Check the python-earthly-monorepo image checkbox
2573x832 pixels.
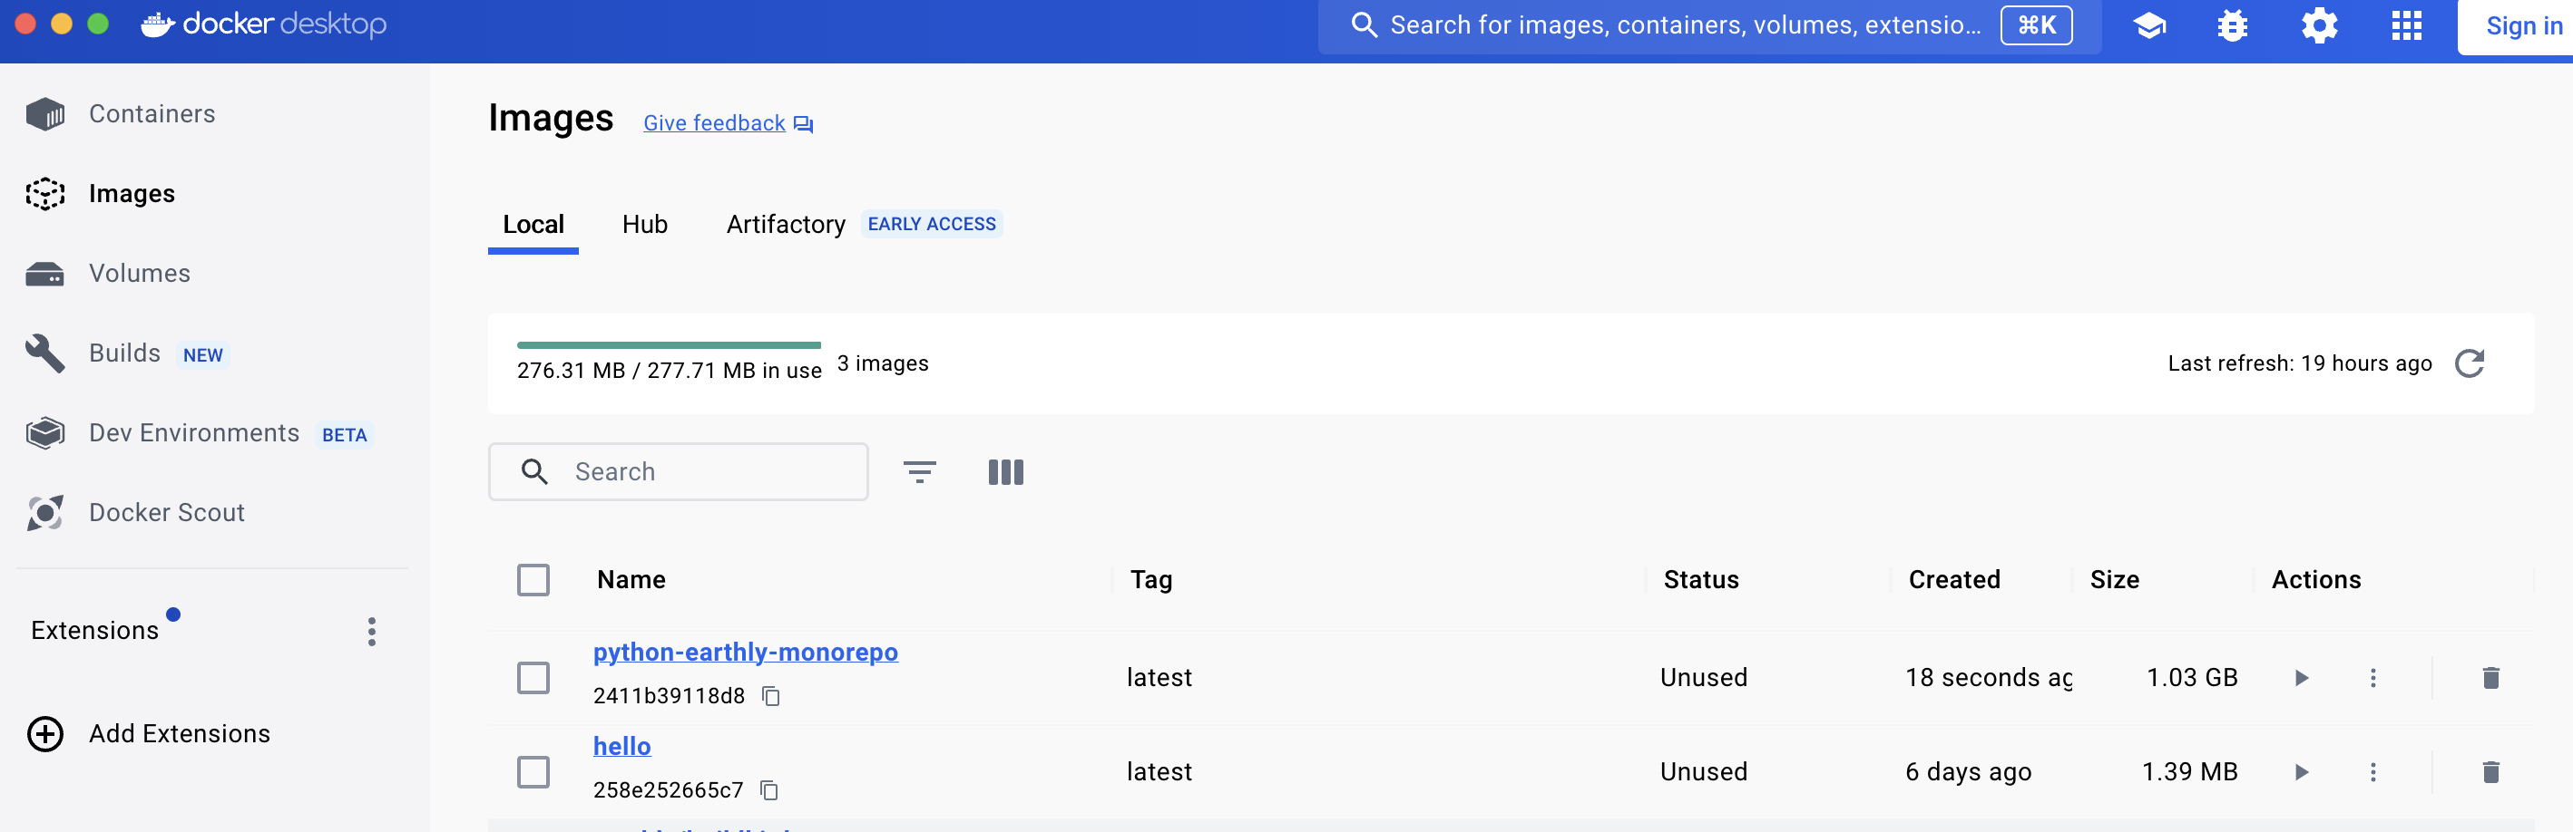tap(533, 677)
